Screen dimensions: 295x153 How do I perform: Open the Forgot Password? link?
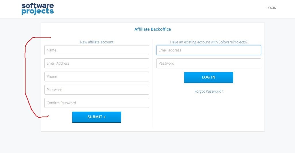(209, 91)
